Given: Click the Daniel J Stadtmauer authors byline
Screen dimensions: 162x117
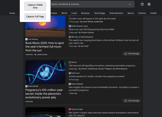Looking at the screenshot, I should pyautogui.click(x=103, y=69).
